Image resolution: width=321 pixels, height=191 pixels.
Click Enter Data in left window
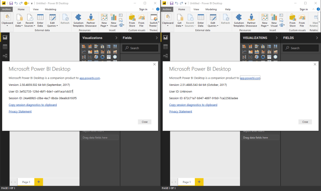pyautogui.click(x=40, y=20)
